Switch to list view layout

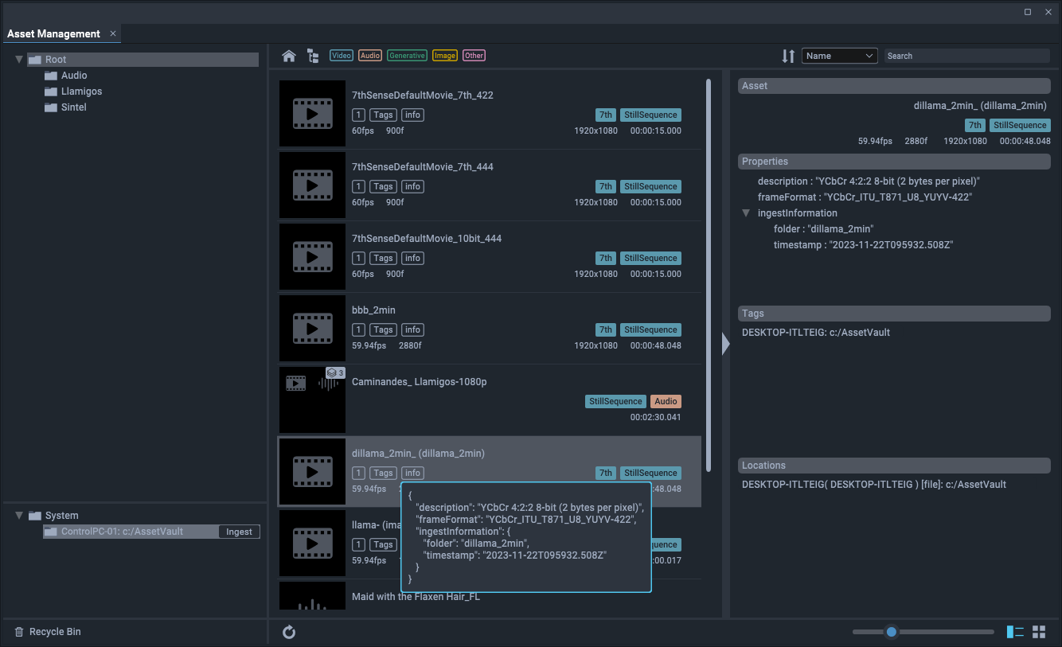(x=1015, y=632)
